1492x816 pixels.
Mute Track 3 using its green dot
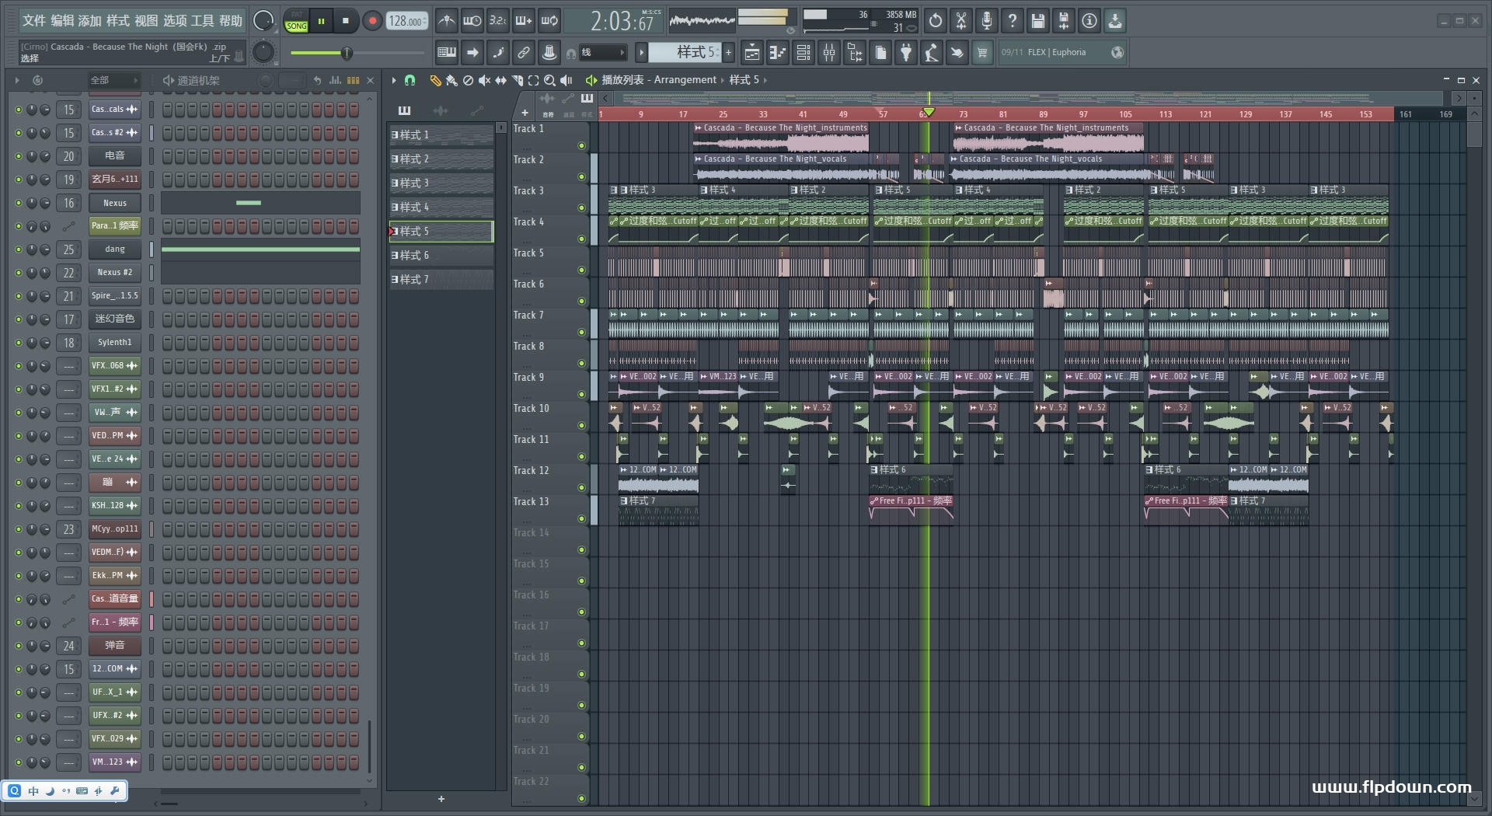581,207
